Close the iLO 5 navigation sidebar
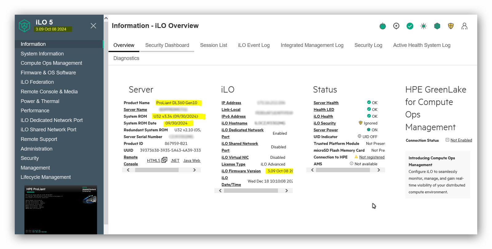This screenshot has height=249, width=492. click(x=93, y=26)
